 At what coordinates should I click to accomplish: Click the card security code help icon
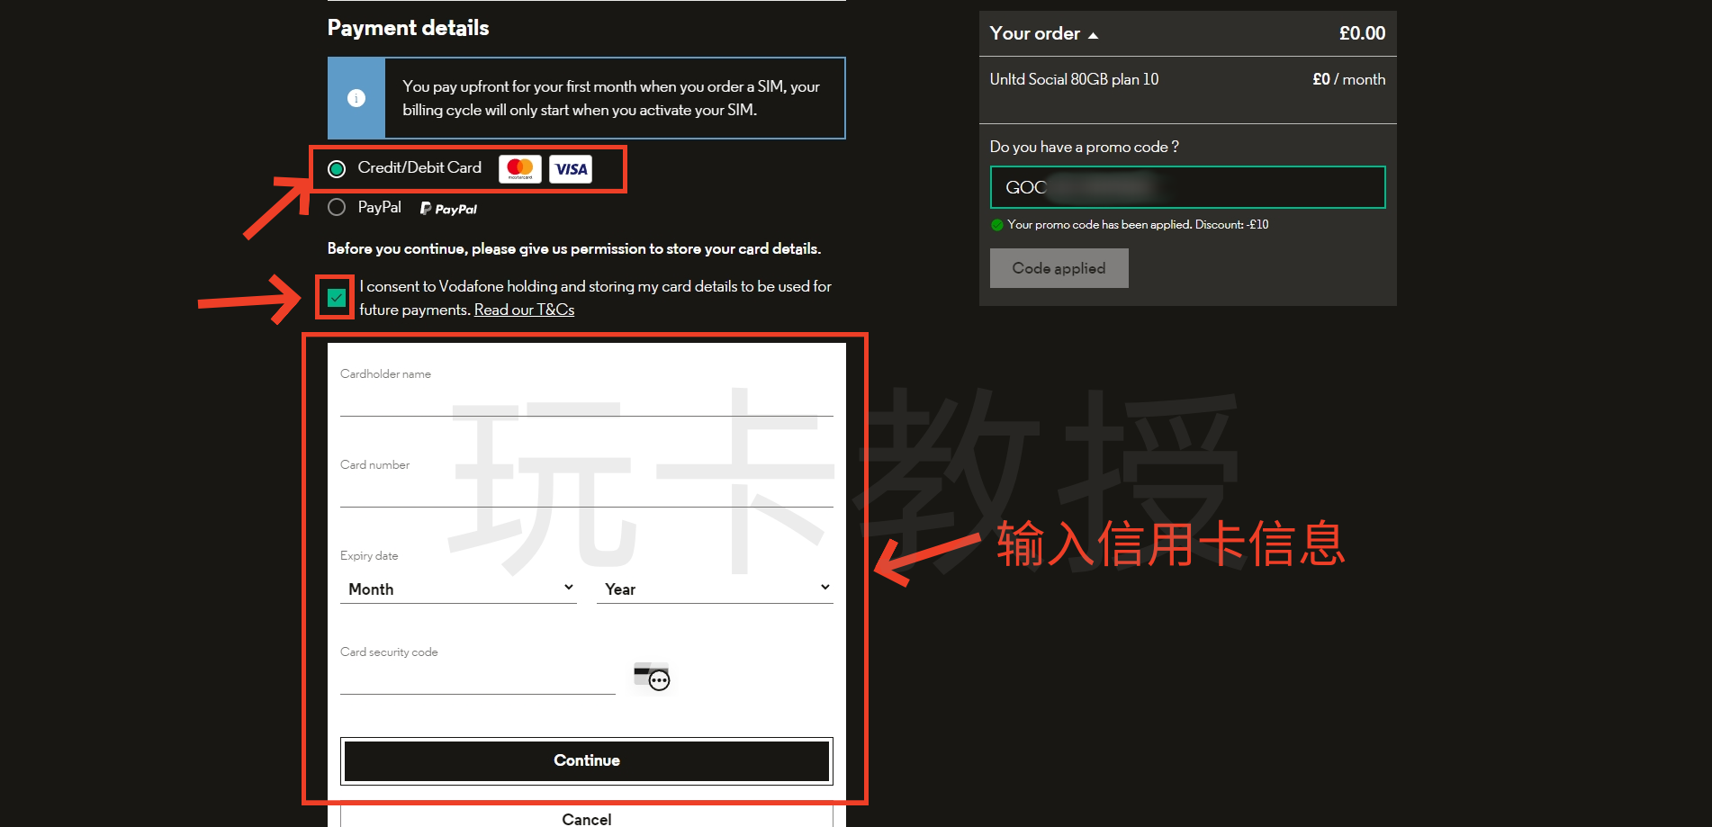[x=652, y=677]
